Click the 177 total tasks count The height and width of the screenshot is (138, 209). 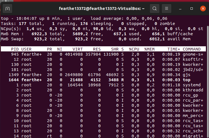point(22,24)
